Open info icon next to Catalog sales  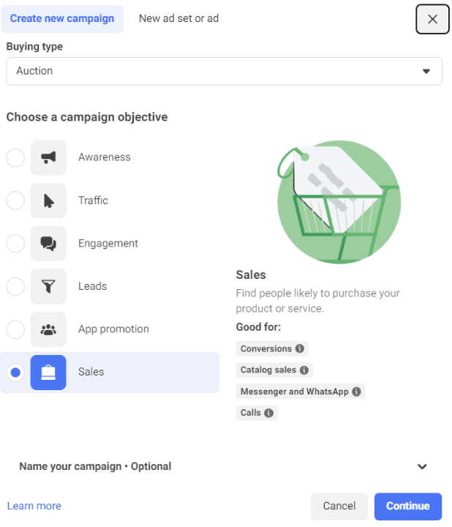coord(304,370)
